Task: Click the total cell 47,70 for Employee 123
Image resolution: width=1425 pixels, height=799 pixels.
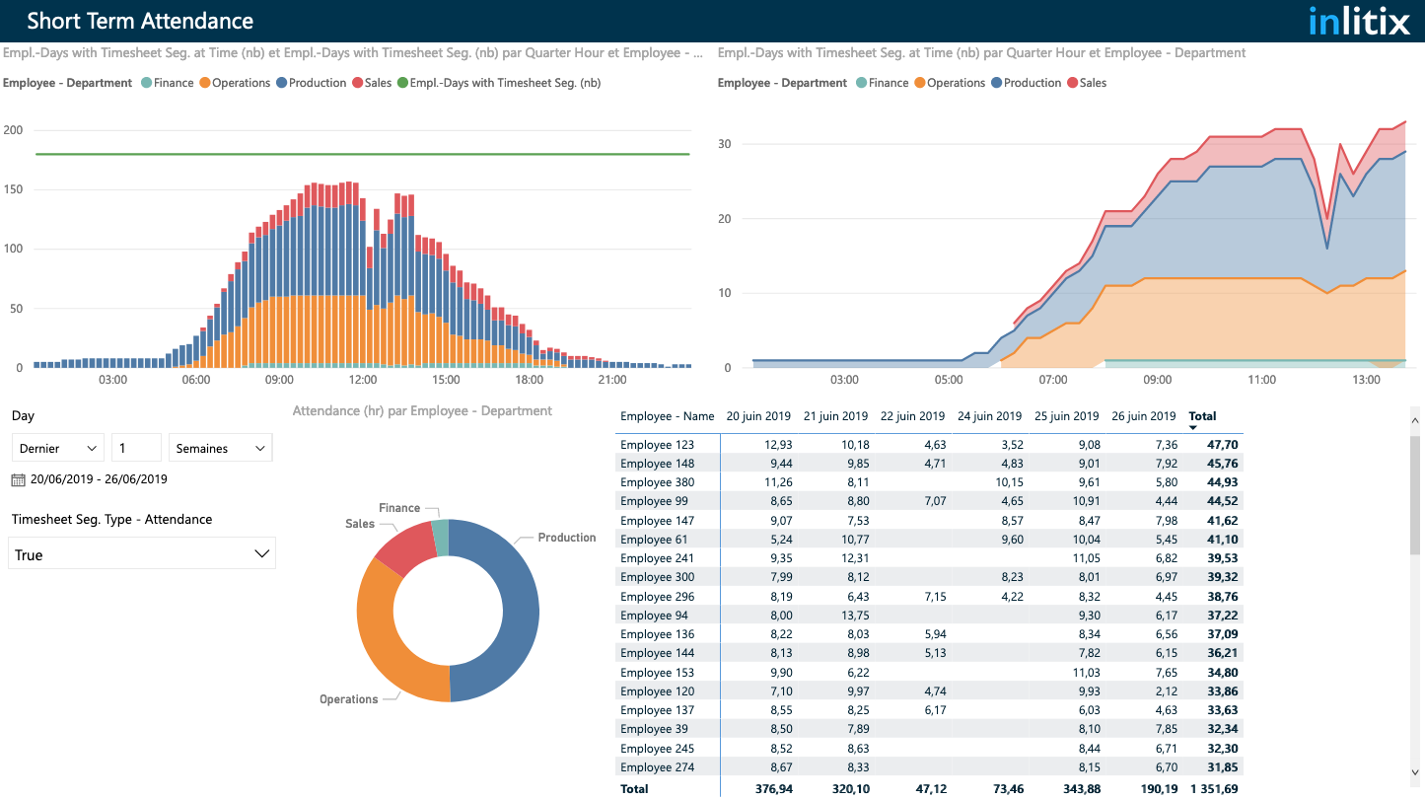Action: point(1223,445)
